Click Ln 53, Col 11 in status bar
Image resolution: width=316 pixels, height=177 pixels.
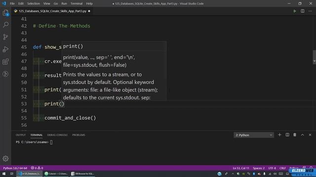pyautogui.click(x=241, y=168)
